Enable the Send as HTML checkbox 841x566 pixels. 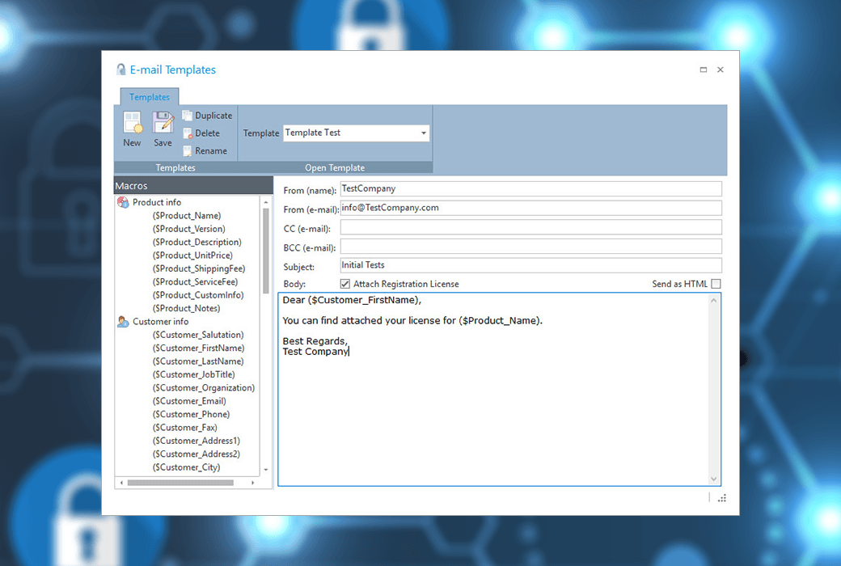(x=716, y=284)
